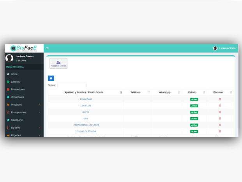Open Home in the sidebar

pyautogui.click(x=14, y=74)
